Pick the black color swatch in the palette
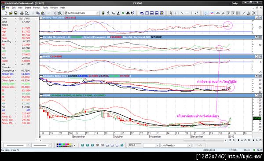This screenshot has height=161, width=264. coord(58,144)
